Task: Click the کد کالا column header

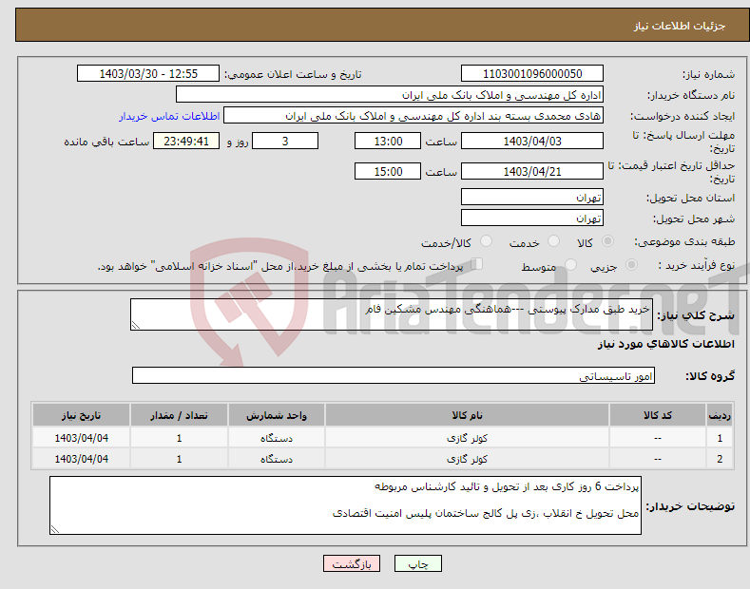Action: pyautogui.click(x=658, y=415)
